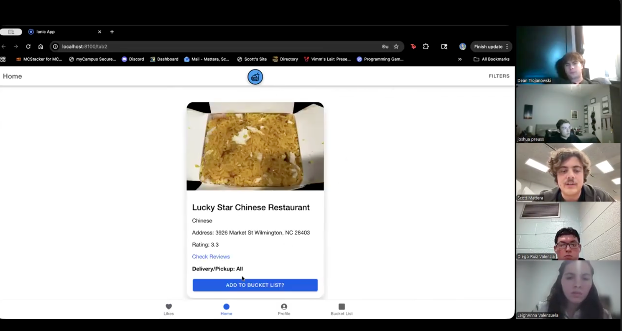Open the Chrome three-dot menu
The image size is (622, 331).
click(507, 47)
